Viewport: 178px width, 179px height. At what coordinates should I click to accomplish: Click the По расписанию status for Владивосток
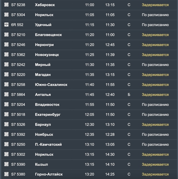[155, 105]
